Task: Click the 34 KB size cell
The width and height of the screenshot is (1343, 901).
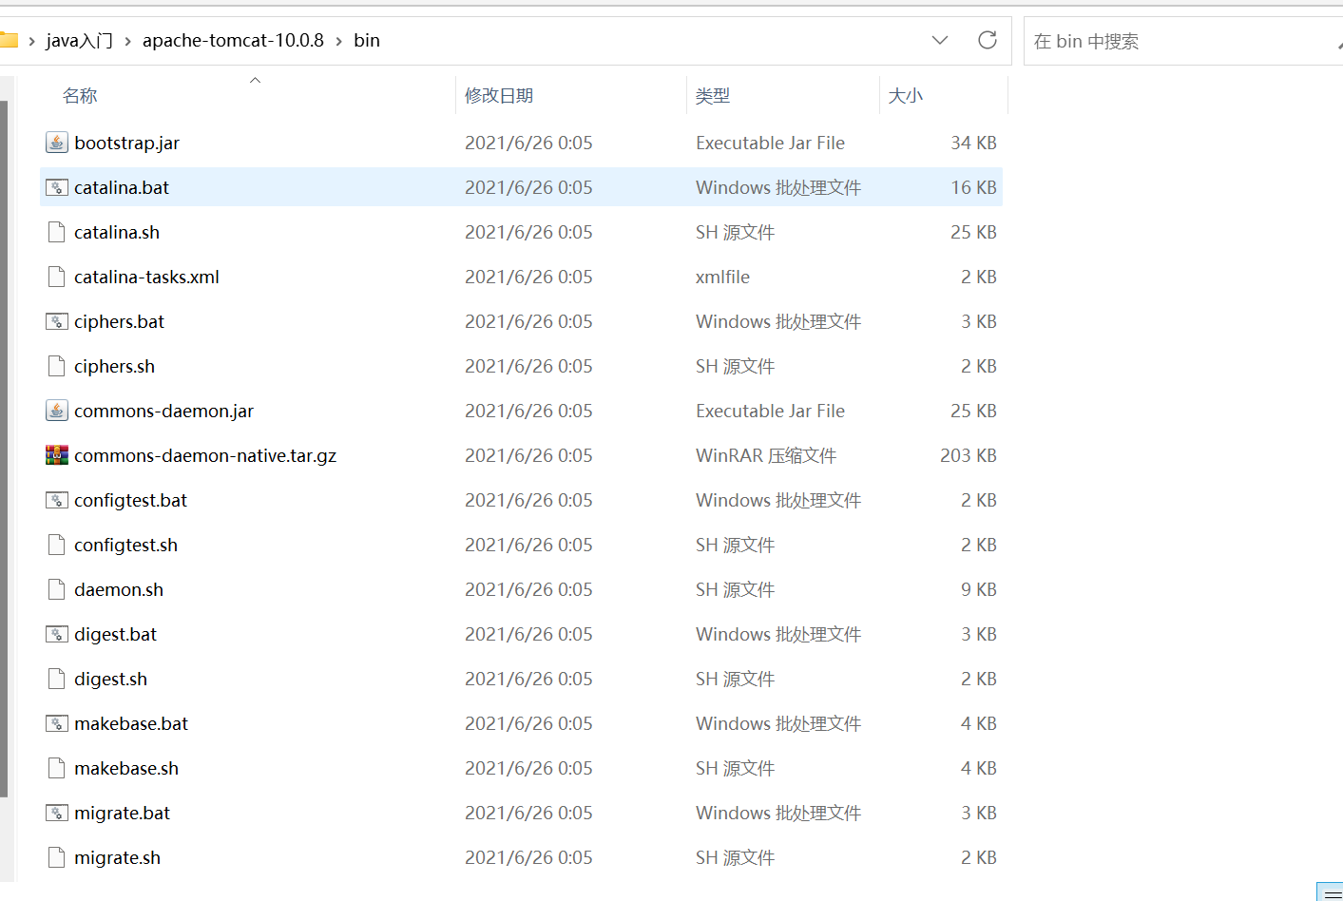Action: (973, 143)
